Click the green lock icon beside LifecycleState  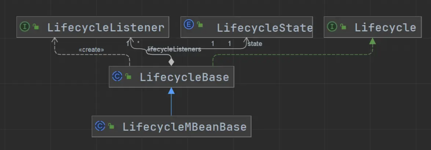[x=200, y=25]
